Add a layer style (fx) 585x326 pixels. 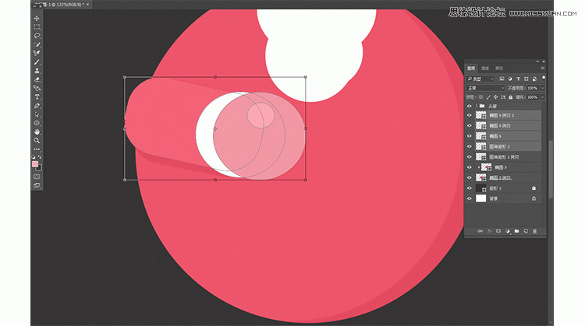point(489,231)
